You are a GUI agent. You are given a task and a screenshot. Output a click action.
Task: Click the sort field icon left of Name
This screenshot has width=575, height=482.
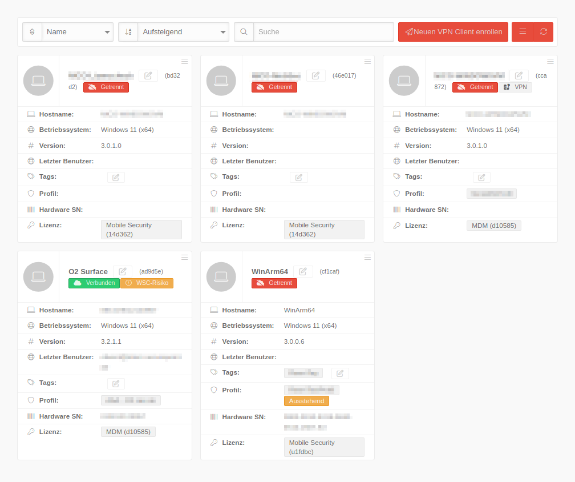point(32,32)
